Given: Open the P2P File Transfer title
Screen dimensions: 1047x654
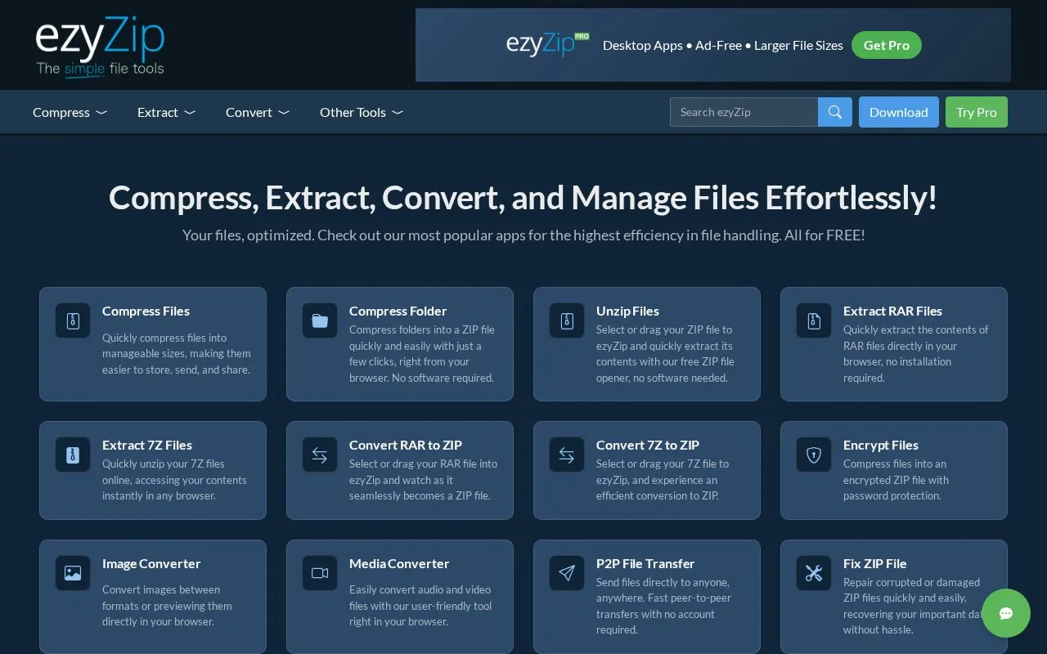Looking at the screenshot, I should point(645,563).
